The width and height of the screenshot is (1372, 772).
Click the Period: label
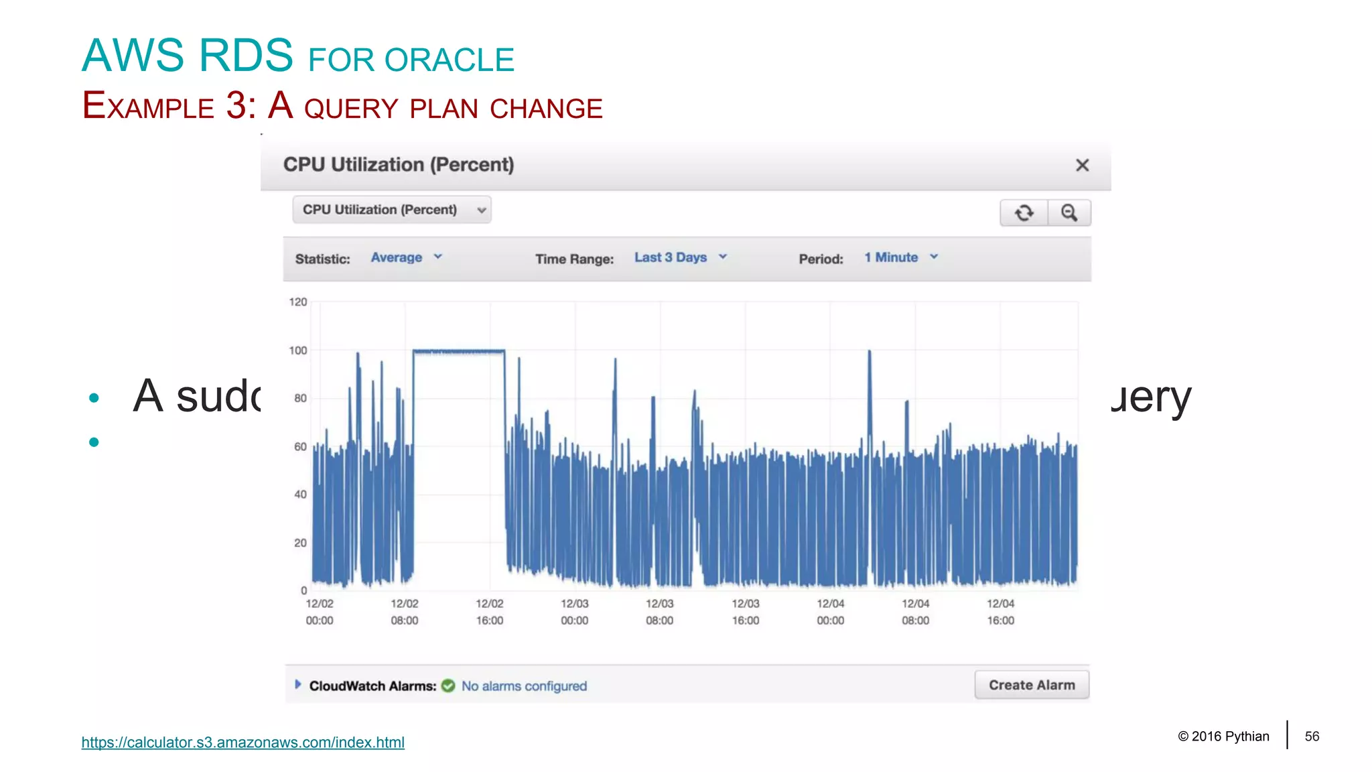pyautogui.click(x=821, y=259)
